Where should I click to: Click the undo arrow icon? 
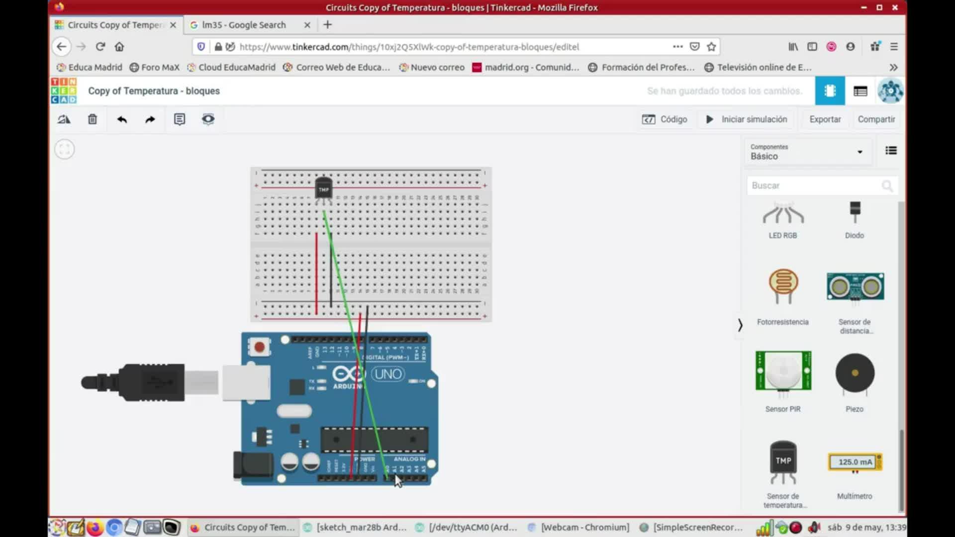(x=122, y=119)
